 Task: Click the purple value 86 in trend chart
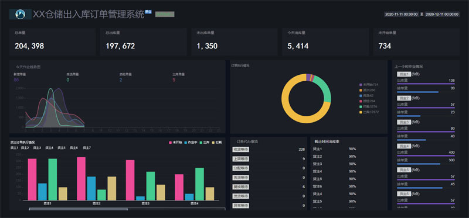click(16, 80)
